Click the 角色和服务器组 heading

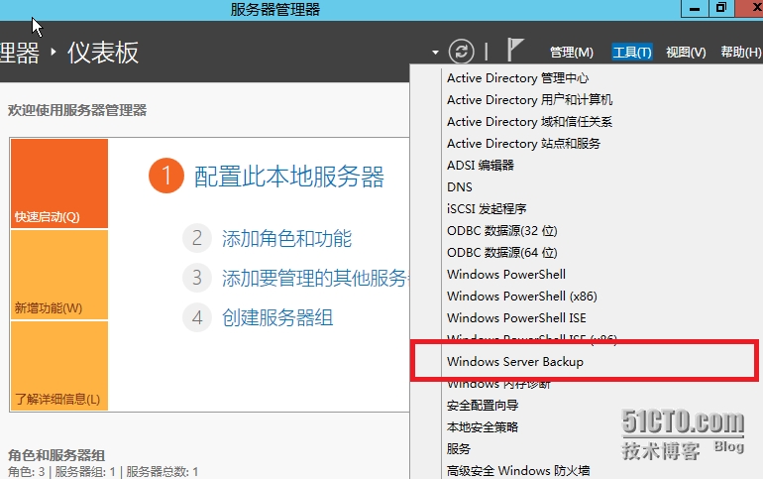[x=56, y=455]
